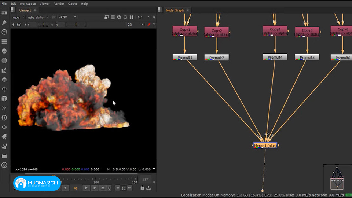Click the export timeline icon
Image resolution: width=352 pixels, height=198 pixels.
(148, 188)
